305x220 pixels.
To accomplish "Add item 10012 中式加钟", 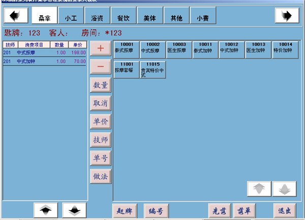I will click(x=232, y=50).
